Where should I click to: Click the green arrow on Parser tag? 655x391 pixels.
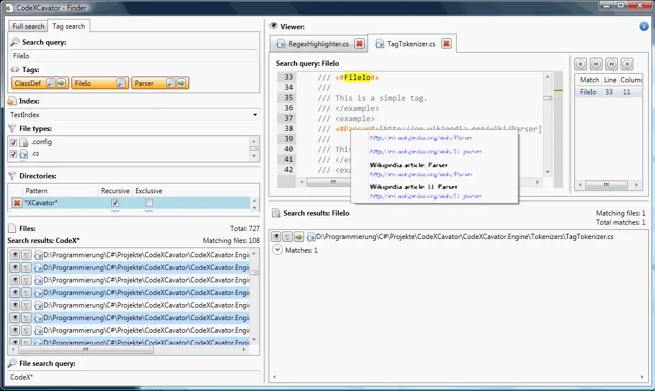pyautogui.click(x=181, y=83)
